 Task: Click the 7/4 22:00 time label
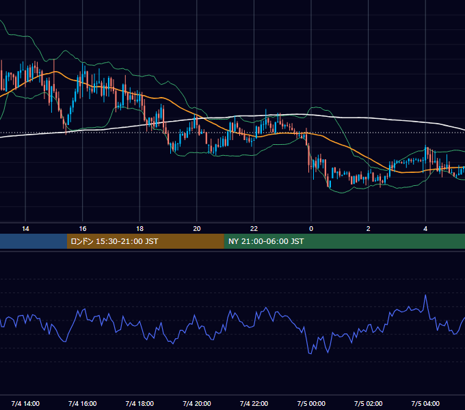(254, 403)
